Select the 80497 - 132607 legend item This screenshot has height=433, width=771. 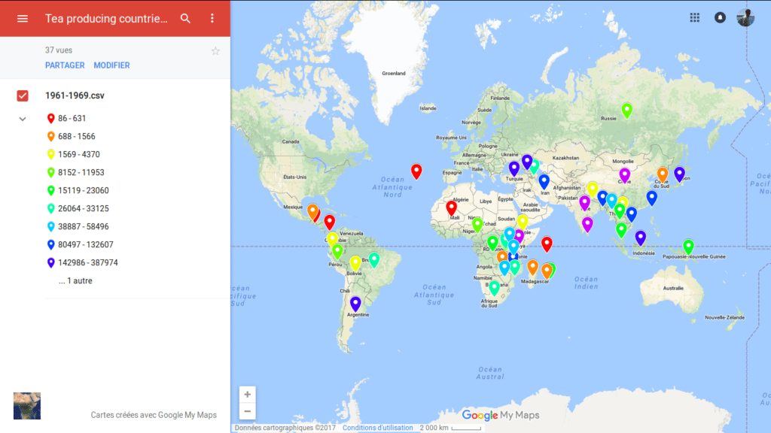tap(80, 244)
